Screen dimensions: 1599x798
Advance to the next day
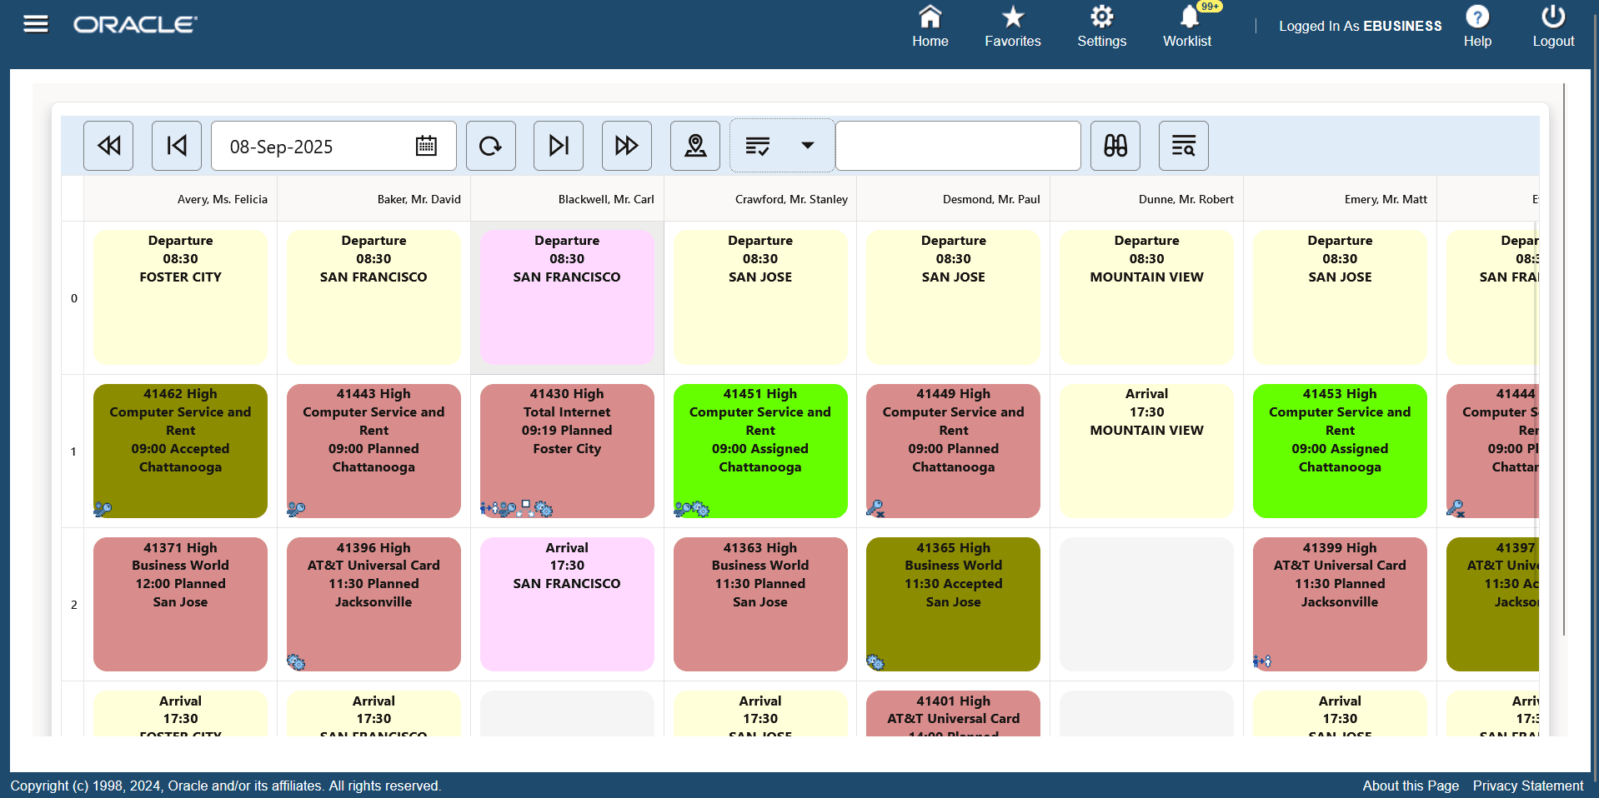(558, 146)
